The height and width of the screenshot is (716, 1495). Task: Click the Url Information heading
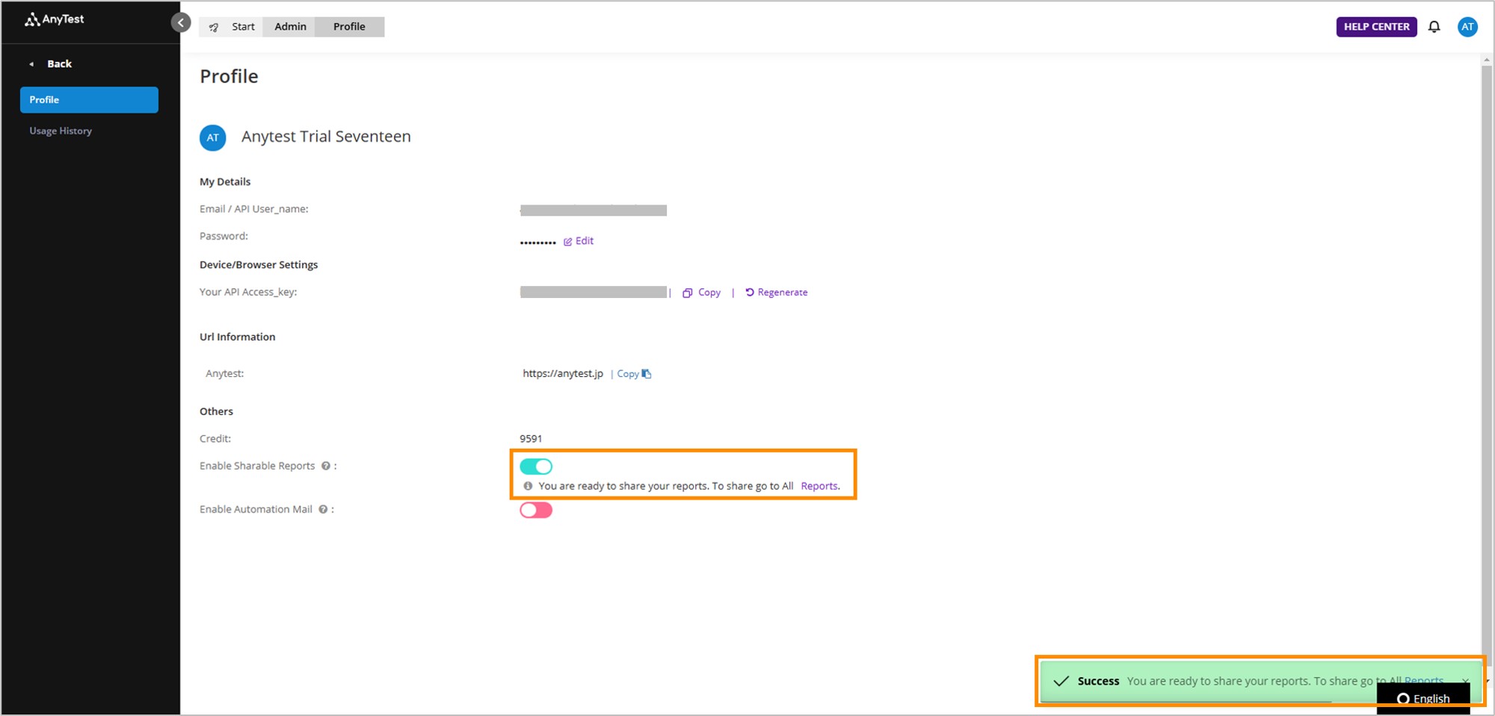237,337
